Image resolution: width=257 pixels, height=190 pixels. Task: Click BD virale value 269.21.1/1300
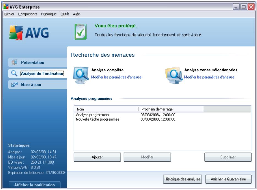42,162
